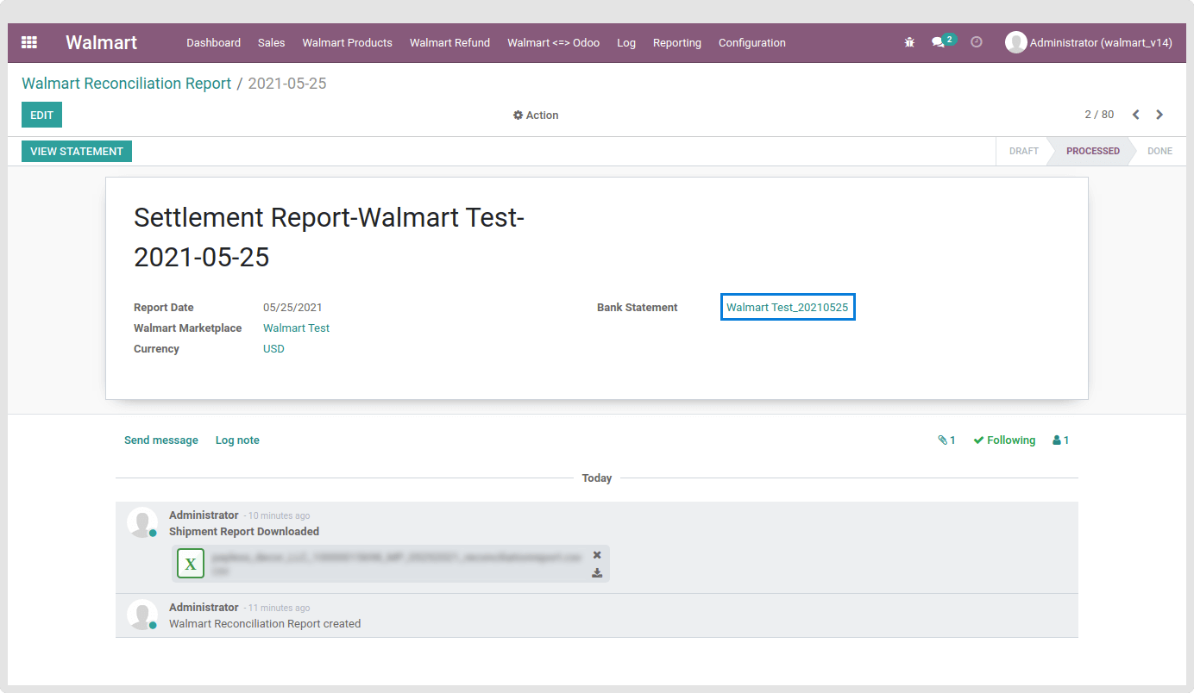This screenshot has height=693, width=1194.
Task: Open the Walmart <=> Odoo menu
Action: [553, 42]
